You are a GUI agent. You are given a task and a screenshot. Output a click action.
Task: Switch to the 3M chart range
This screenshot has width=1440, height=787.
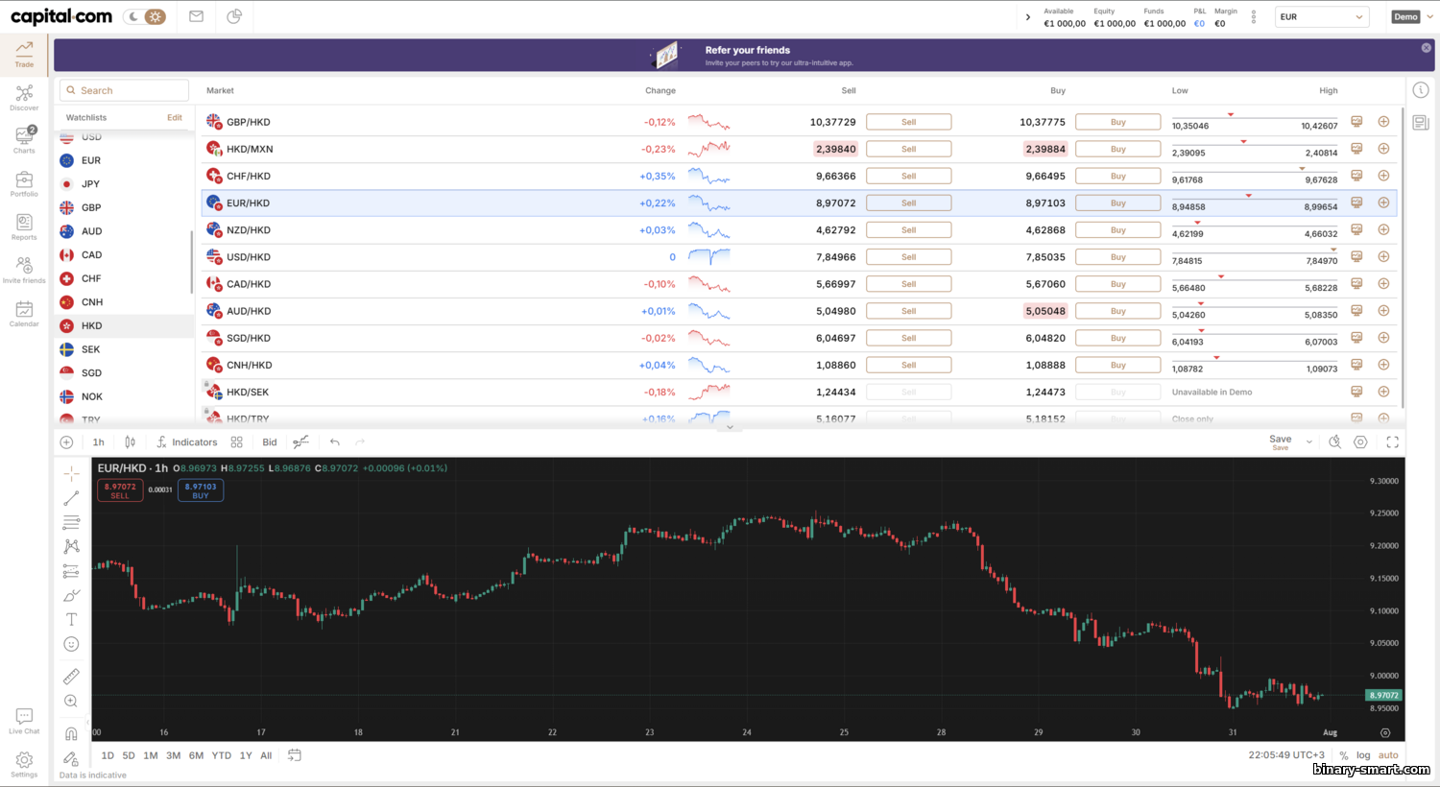click(173, 755)
